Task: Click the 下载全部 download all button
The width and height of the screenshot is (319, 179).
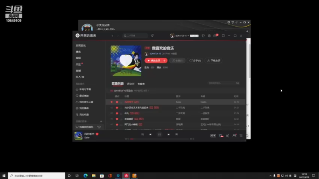Action: 214,60
